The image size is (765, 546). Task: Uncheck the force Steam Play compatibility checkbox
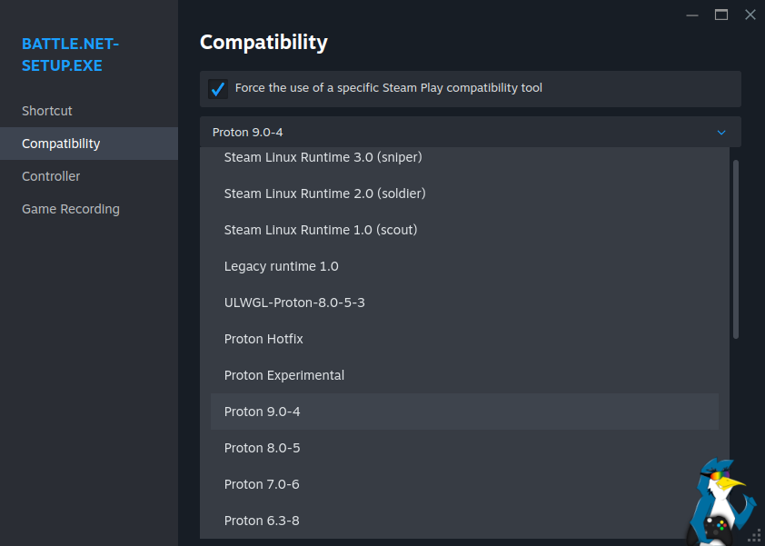coord(218,89)
